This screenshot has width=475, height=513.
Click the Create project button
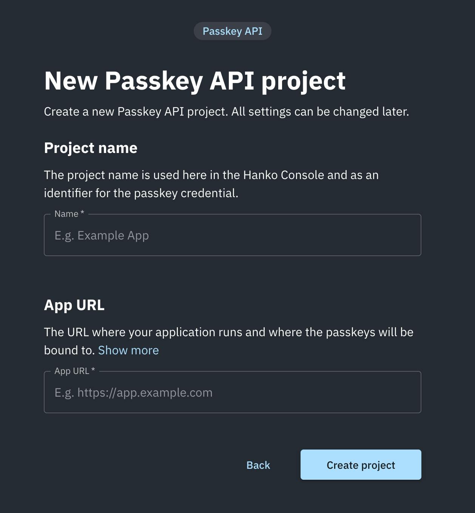tap(360, 465)
